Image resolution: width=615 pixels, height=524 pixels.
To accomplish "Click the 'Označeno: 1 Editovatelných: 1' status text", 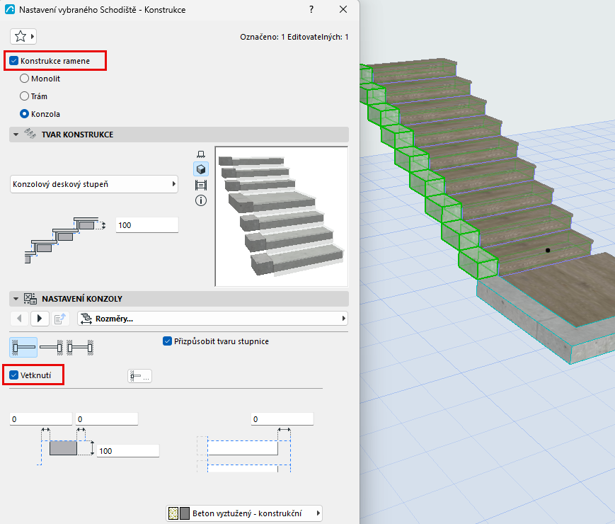I will (x=294, y=37).
